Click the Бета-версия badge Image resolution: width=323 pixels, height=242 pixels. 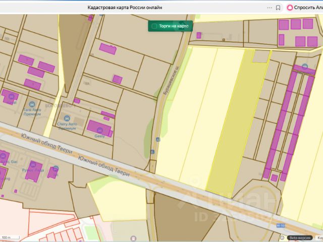point(301,237)
